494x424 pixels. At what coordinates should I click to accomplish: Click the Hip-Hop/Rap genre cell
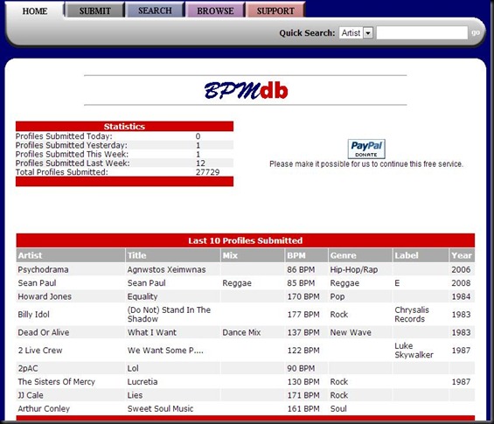pos(354,269)
